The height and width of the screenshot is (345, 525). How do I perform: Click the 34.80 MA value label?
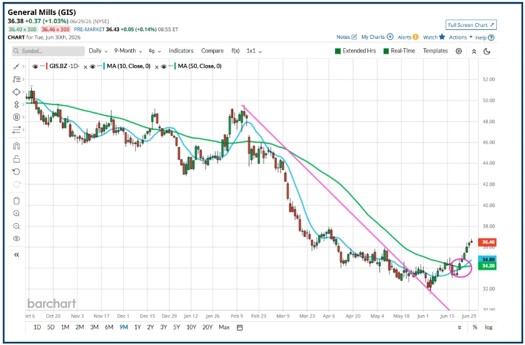487,259
